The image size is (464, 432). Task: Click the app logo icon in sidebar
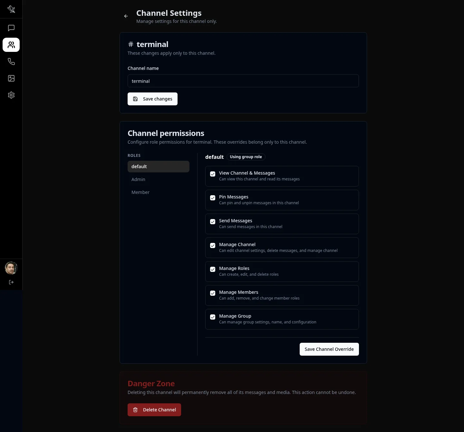point(11,9)
